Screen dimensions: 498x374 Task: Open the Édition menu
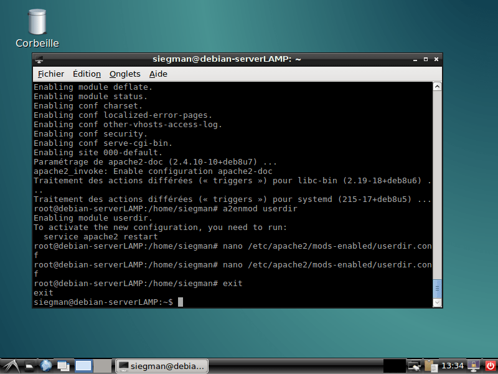pos(87,74)
